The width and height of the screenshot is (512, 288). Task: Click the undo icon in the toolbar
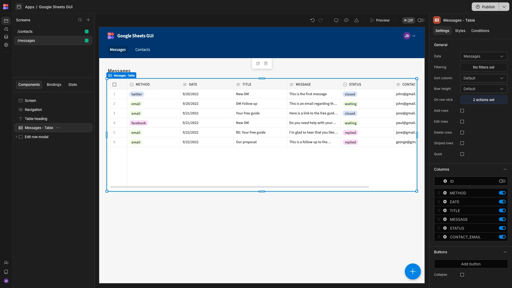[313, 20]
